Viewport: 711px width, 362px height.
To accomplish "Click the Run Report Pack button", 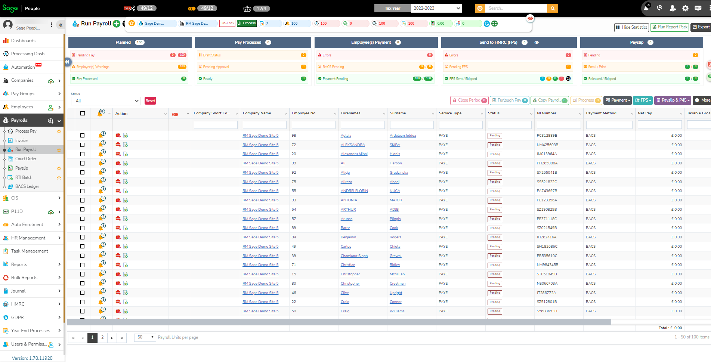I will [x=670, y=27].
